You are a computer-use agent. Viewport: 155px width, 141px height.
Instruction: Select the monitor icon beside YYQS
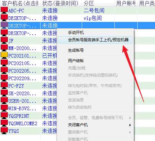[4, 131]
